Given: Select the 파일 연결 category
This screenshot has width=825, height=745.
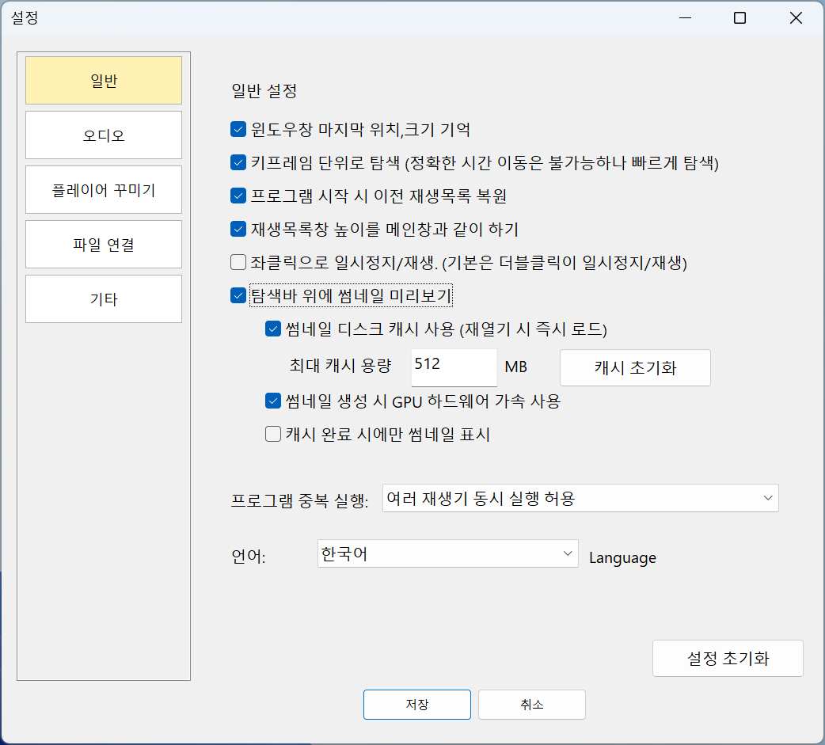Looking at the screenshot, I should tap(103, 244).
